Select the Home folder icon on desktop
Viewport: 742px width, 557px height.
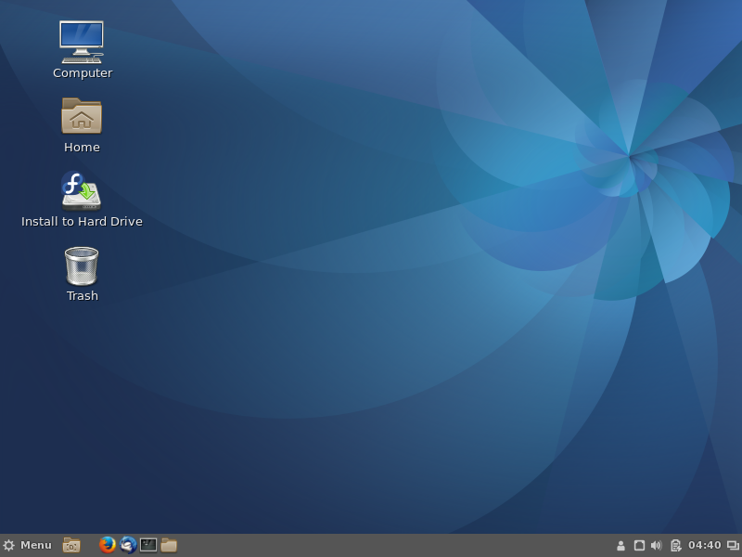point(82,116)
